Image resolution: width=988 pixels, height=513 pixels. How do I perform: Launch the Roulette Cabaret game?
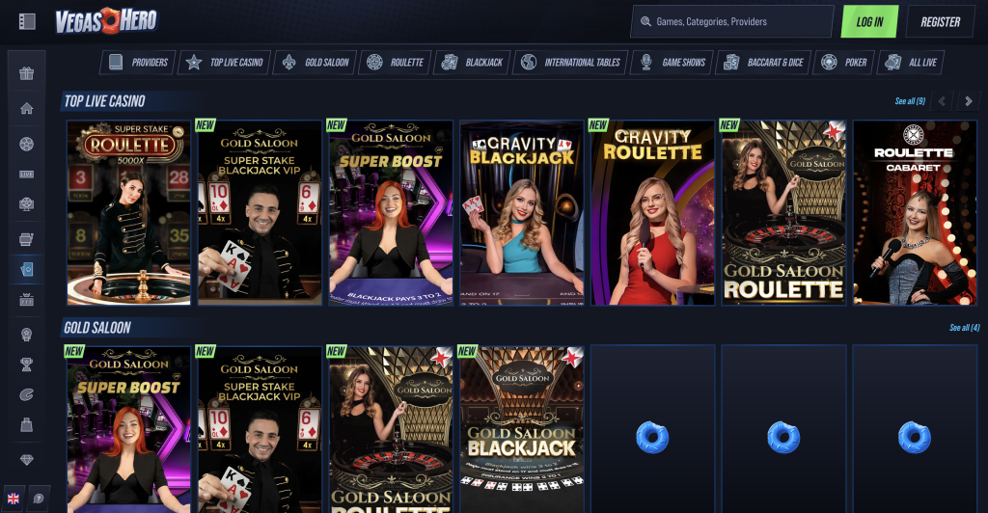(915, 213)
